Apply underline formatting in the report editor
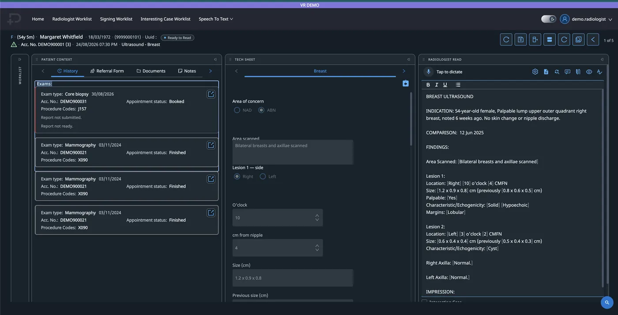Image resolution: width=618 pixels, height=315 pixels. coord(445,85)
